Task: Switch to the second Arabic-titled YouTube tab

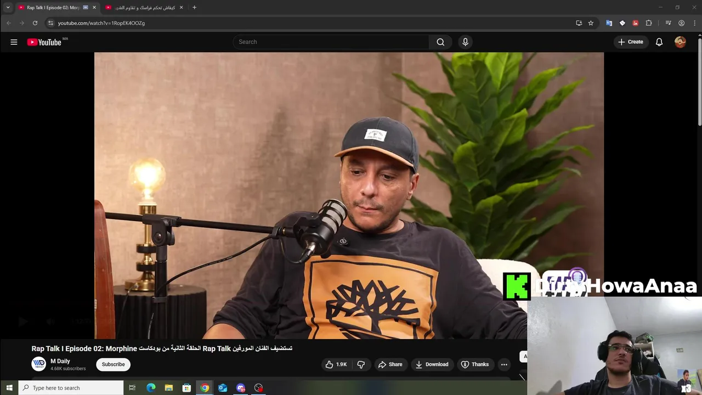Action: tap(144, 8)
